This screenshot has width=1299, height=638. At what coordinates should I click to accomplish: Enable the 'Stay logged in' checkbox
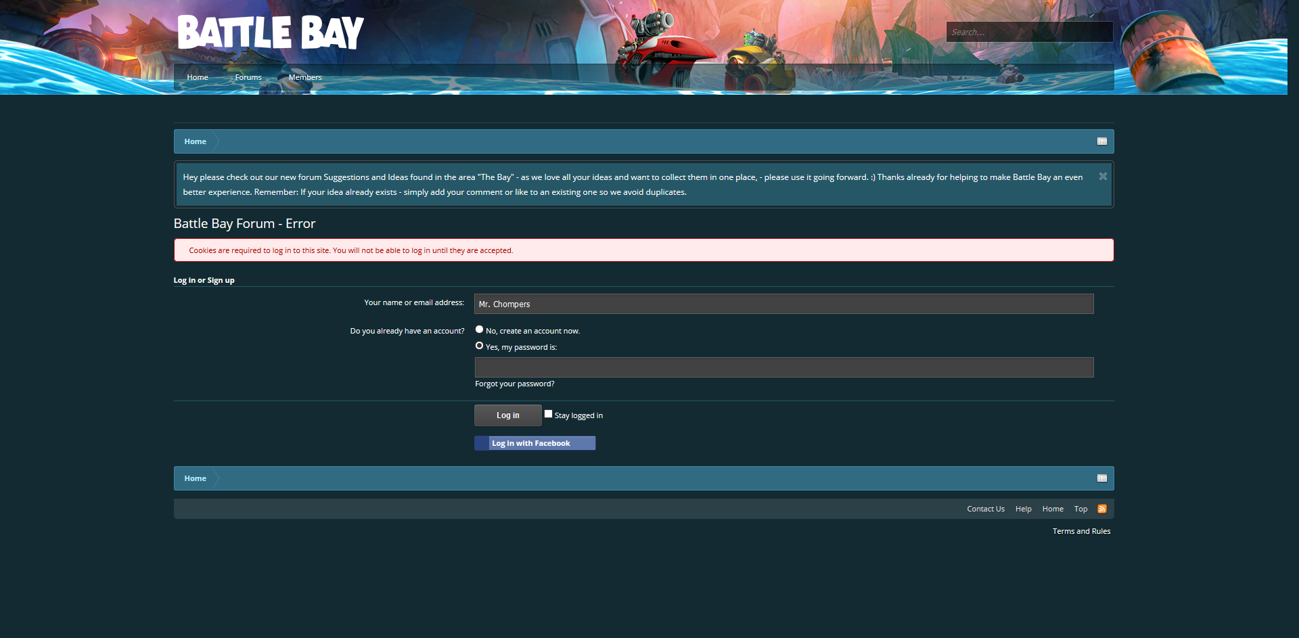(548, 414)
